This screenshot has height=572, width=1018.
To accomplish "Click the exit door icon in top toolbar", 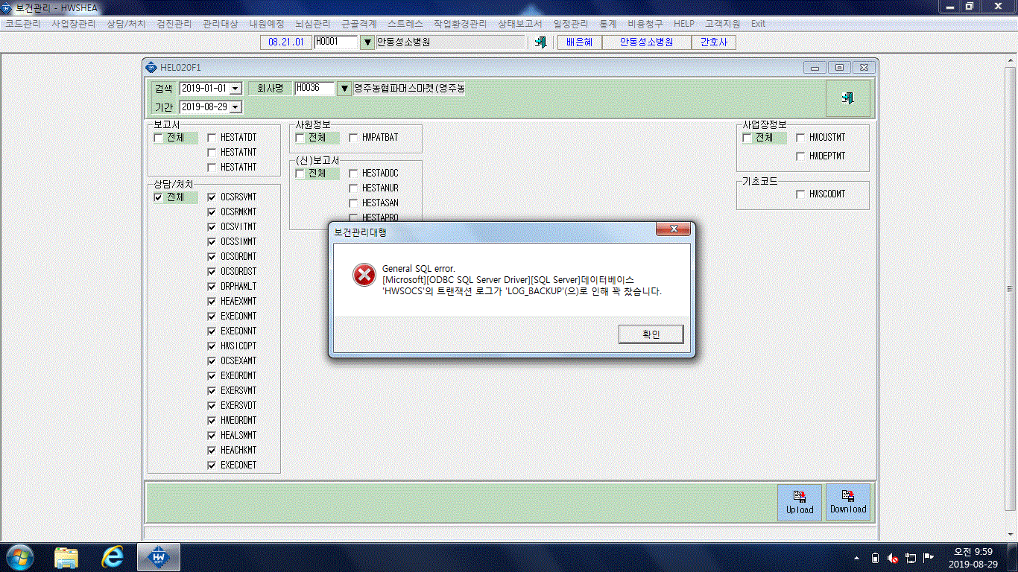I will coord(541,42).
